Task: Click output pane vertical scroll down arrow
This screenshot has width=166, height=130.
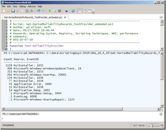Action: point(162,106)
